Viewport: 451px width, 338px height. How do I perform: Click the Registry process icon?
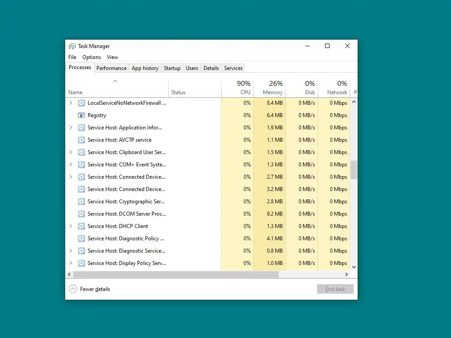click(81, 115)
